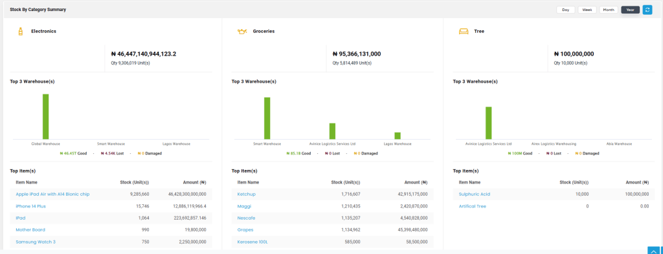Click amount 42,915,175,000 for Ketchup

click(x=412, y=194)
